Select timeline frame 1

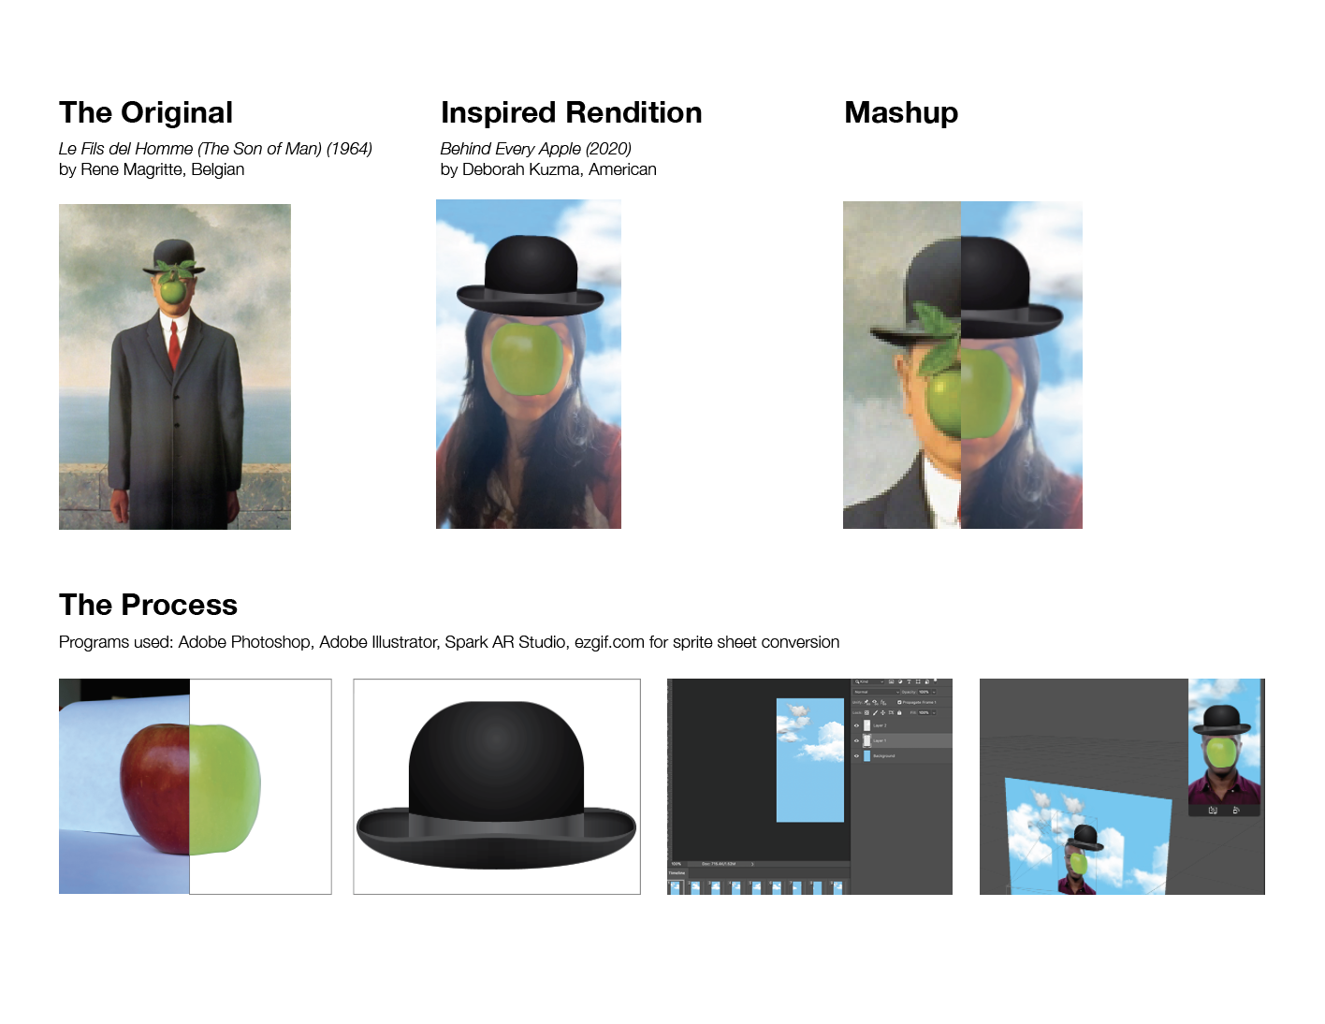[676, 887]
